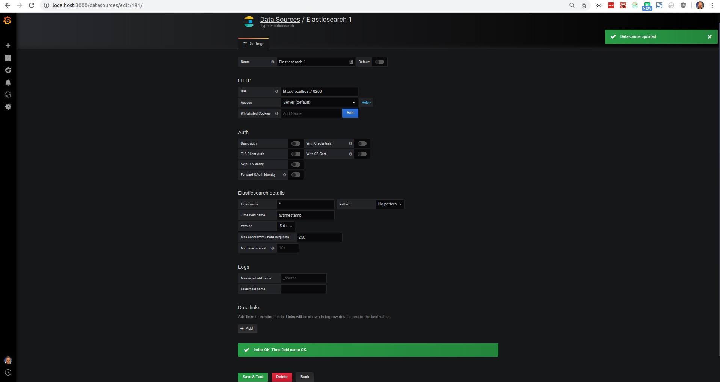Viewport: 720px width, 382px height.
Task: Click the Grafana logo to go home
Action: point(8,21)
